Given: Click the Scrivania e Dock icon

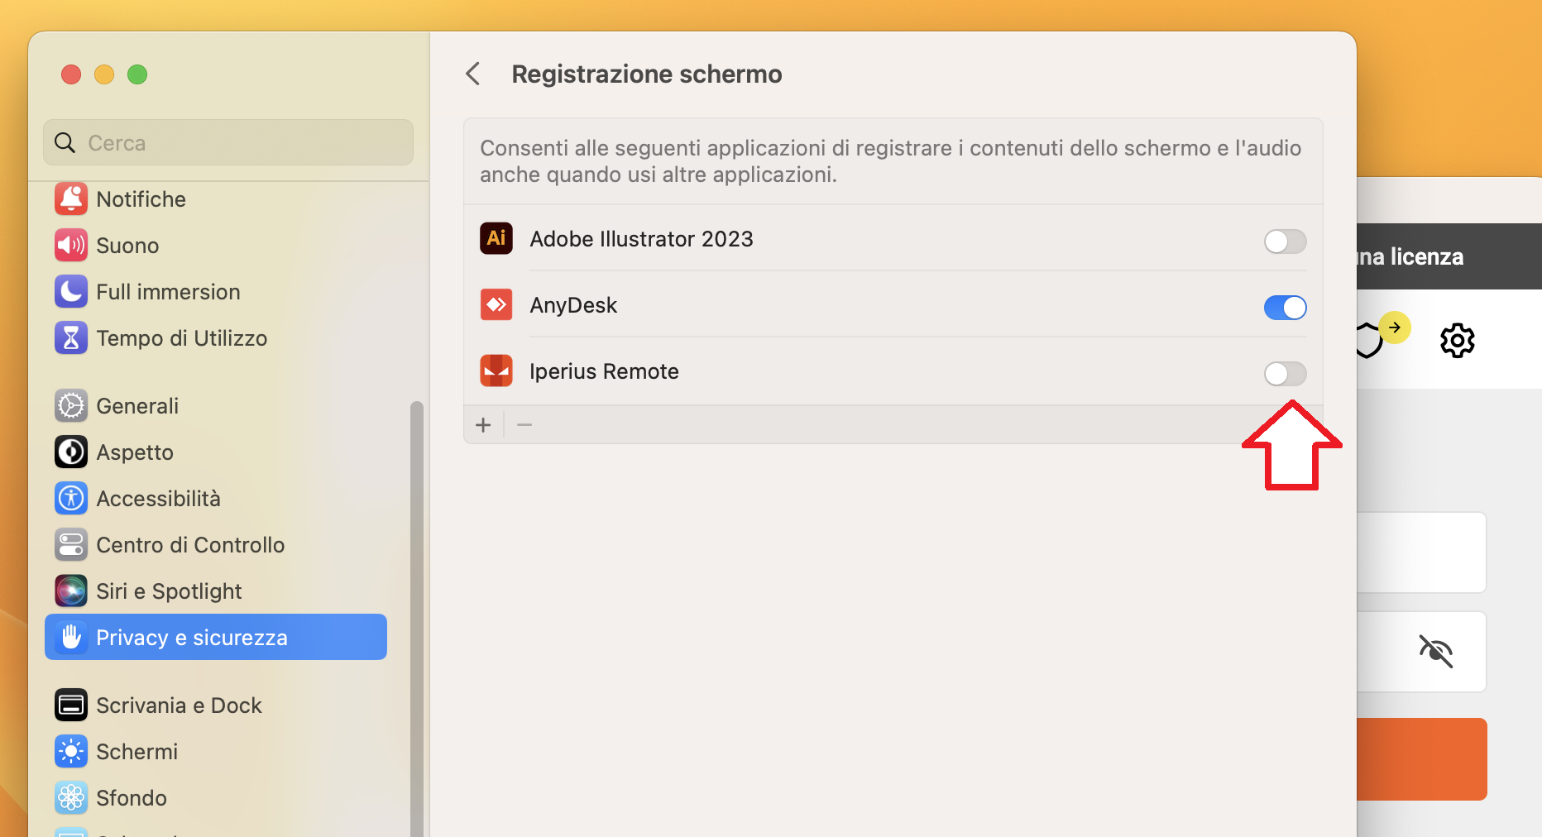Looking at the screenshot, I should 71,705.
